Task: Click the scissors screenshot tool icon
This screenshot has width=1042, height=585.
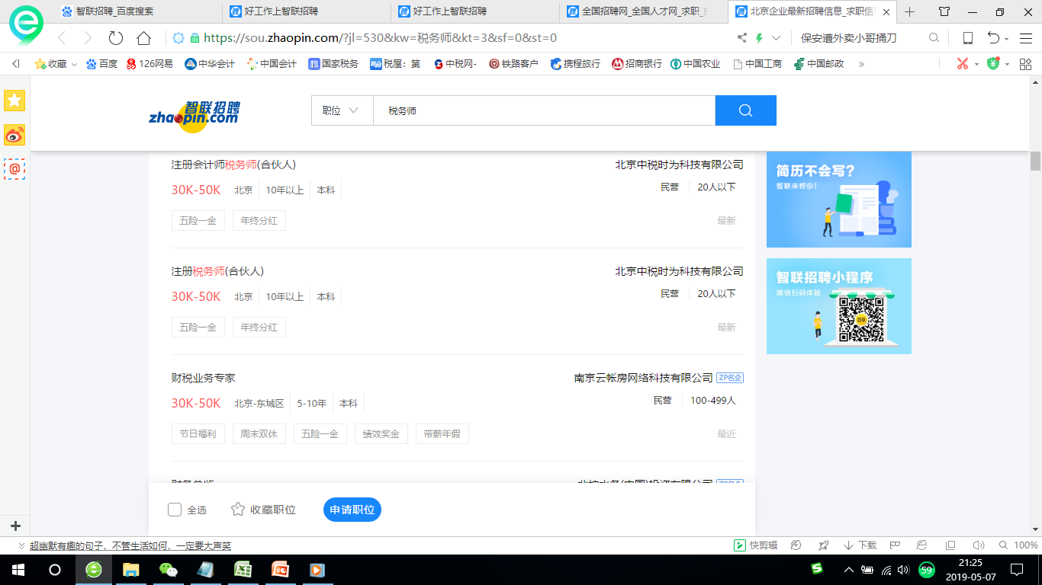Action: pyautogui.click(x=963, y=64)
